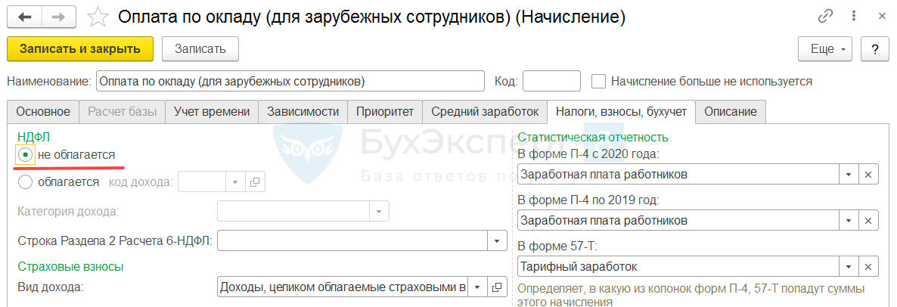Add to favorites with star icon
The image size is (897, 307).
point(98,16)
